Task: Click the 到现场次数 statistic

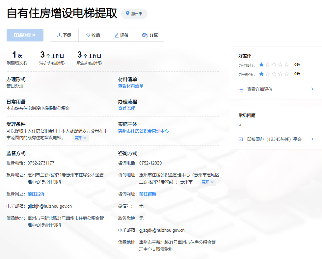Action: 17,58
